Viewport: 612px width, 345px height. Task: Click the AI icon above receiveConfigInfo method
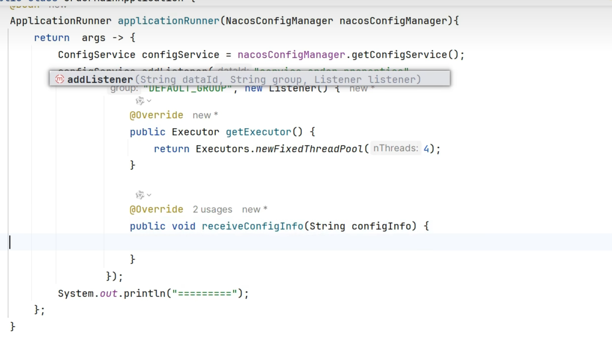click(x=140, y=195)
